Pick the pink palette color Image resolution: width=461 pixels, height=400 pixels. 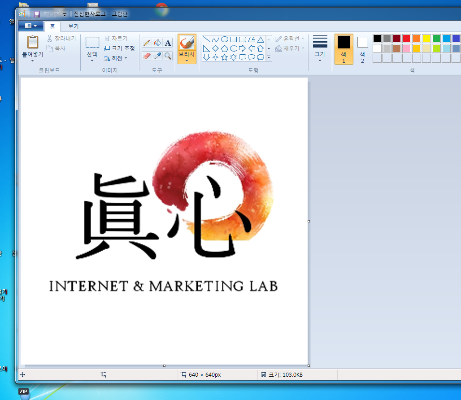407,48
